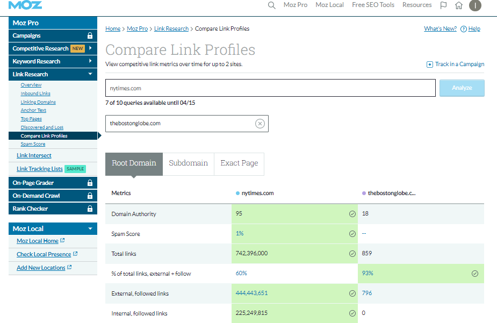The height and width of the screenshot is (323, 497).
Task: Expand Competitive Research menu arrow
Action: coord(90,48)
